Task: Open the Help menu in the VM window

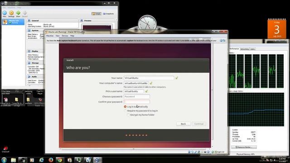Action: point(72,36)
